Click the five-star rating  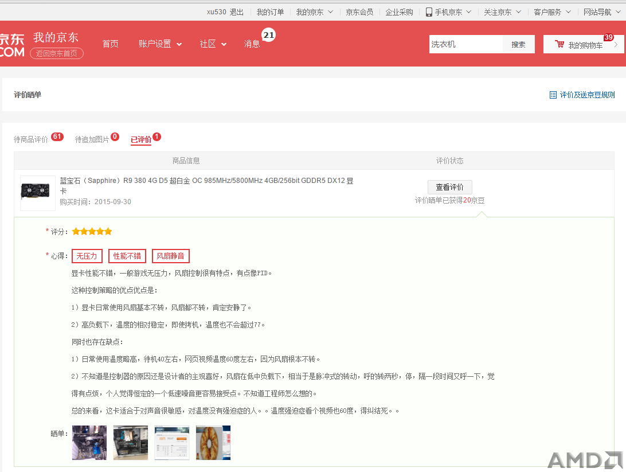click(x=92, y=231)
